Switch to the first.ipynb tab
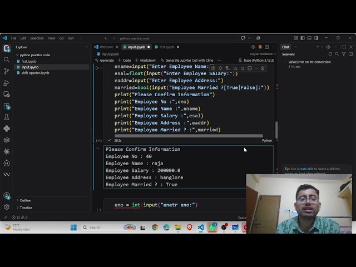Image resolution: width=356 pixels, height=267 pixels. point(167,47)
